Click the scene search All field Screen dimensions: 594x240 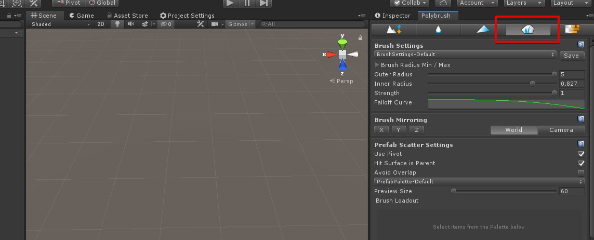312,24
